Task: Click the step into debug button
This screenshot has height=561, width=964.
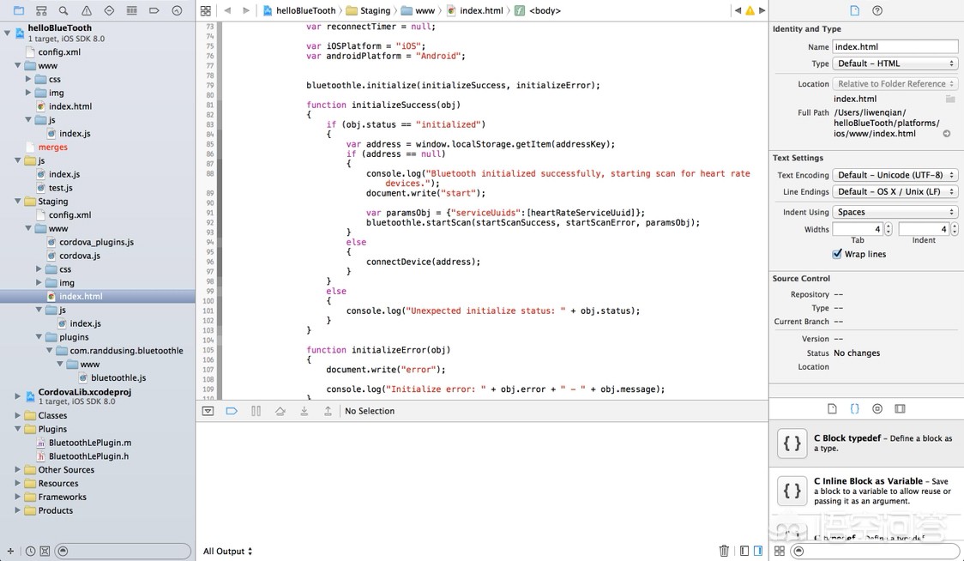Action: click(x=304, y=411)
